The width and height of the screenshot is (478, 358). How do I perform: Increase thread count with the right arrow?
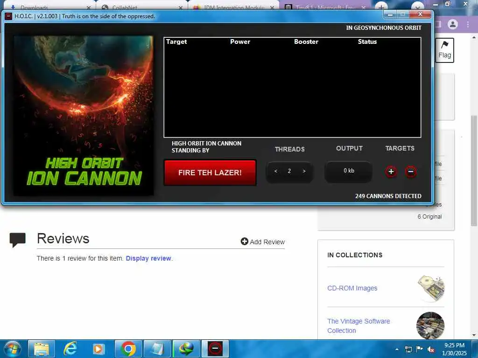304,171
